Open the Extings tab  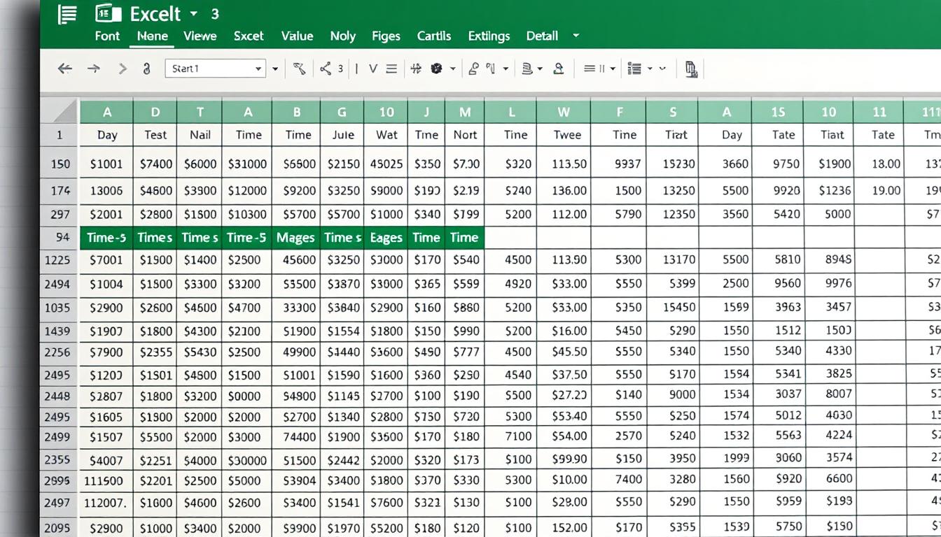click(x=489, y=36)
